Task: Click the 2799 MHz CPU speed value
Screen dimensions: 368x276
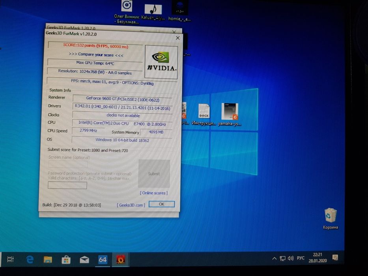Action: (88, 130)
